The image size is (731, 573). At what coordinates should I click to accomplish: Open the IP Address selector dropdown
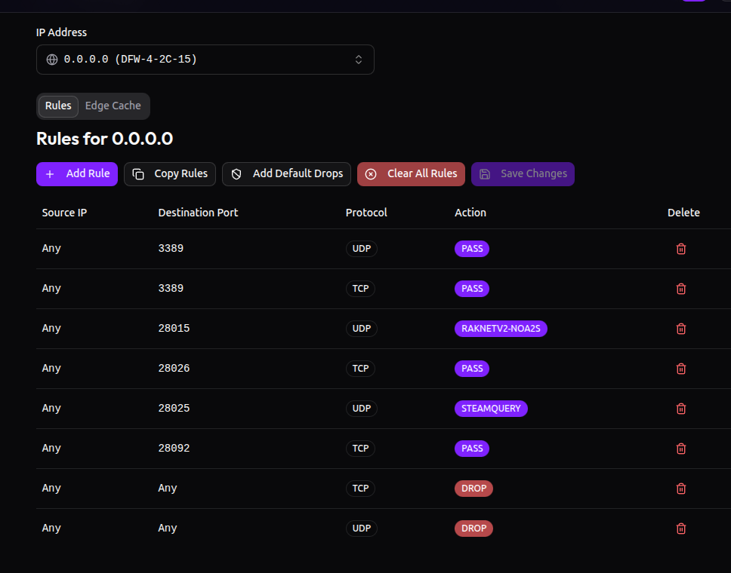205,59
